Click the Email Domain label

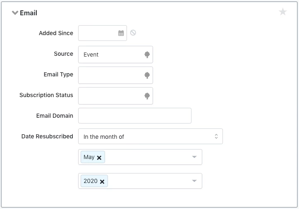point(55,116)
